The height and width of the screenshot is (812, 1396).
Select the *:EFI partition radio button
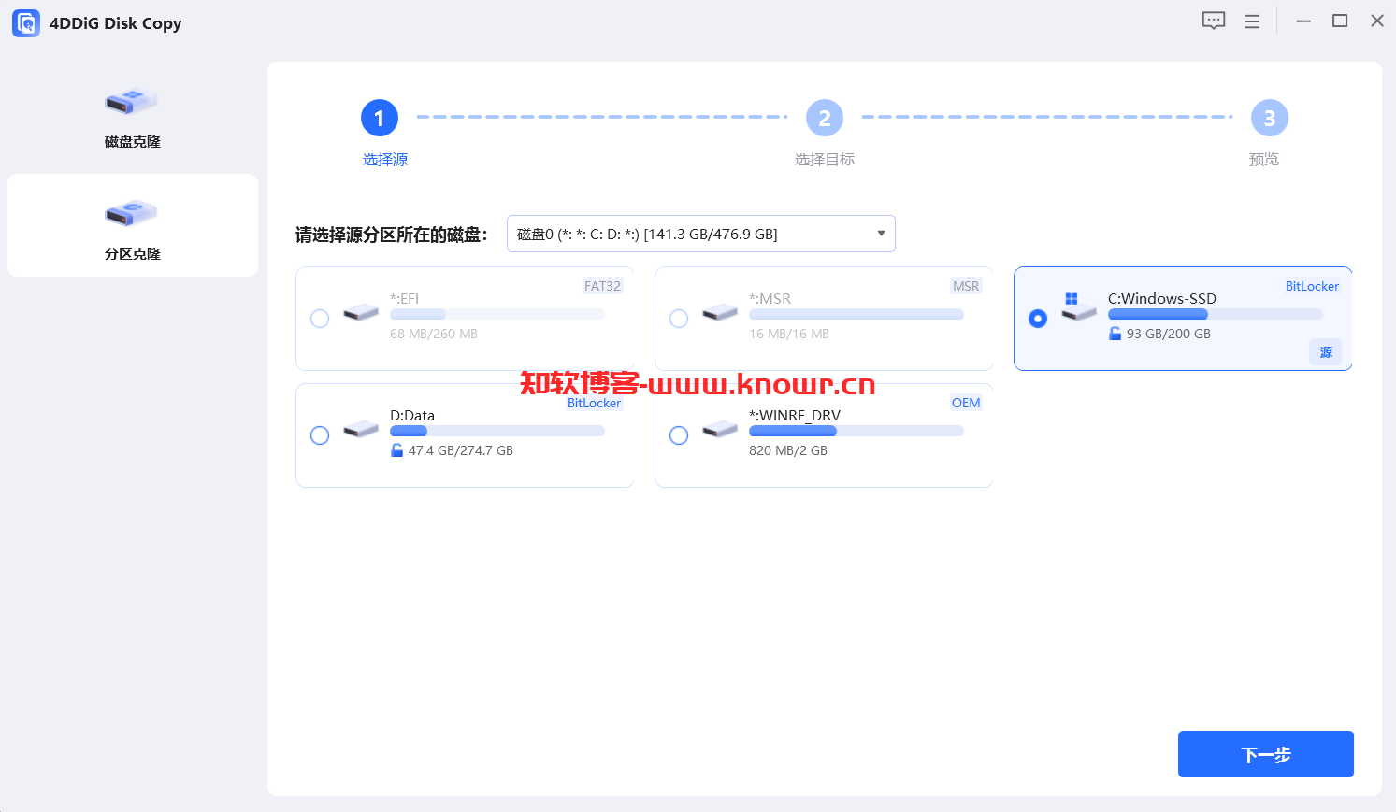(320, 319)
